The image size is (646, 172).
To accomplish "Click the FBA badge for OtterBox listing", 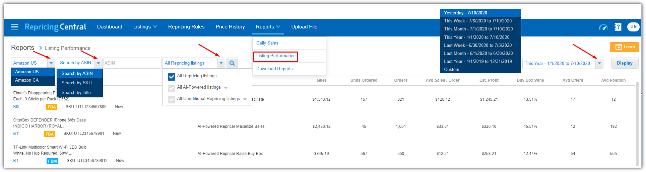I will pyautogui.click(x=50, y=134).
